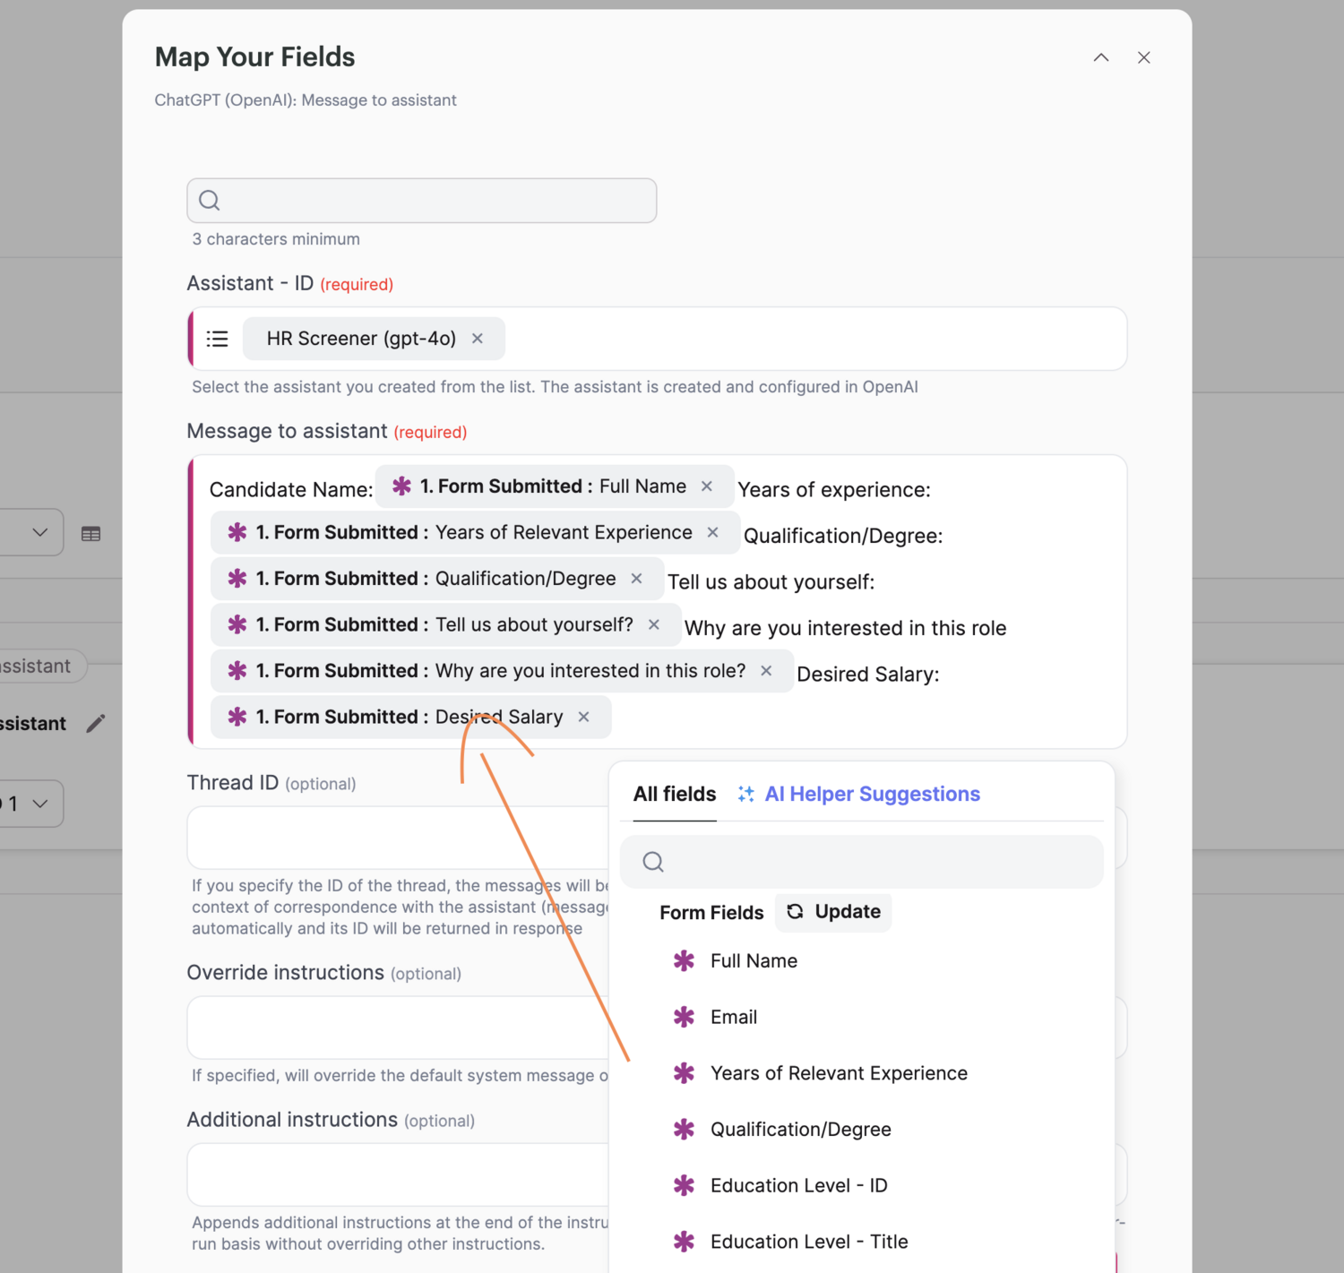
Task: Click the magnifier icon in the top search bar
Action: point(209,200)
